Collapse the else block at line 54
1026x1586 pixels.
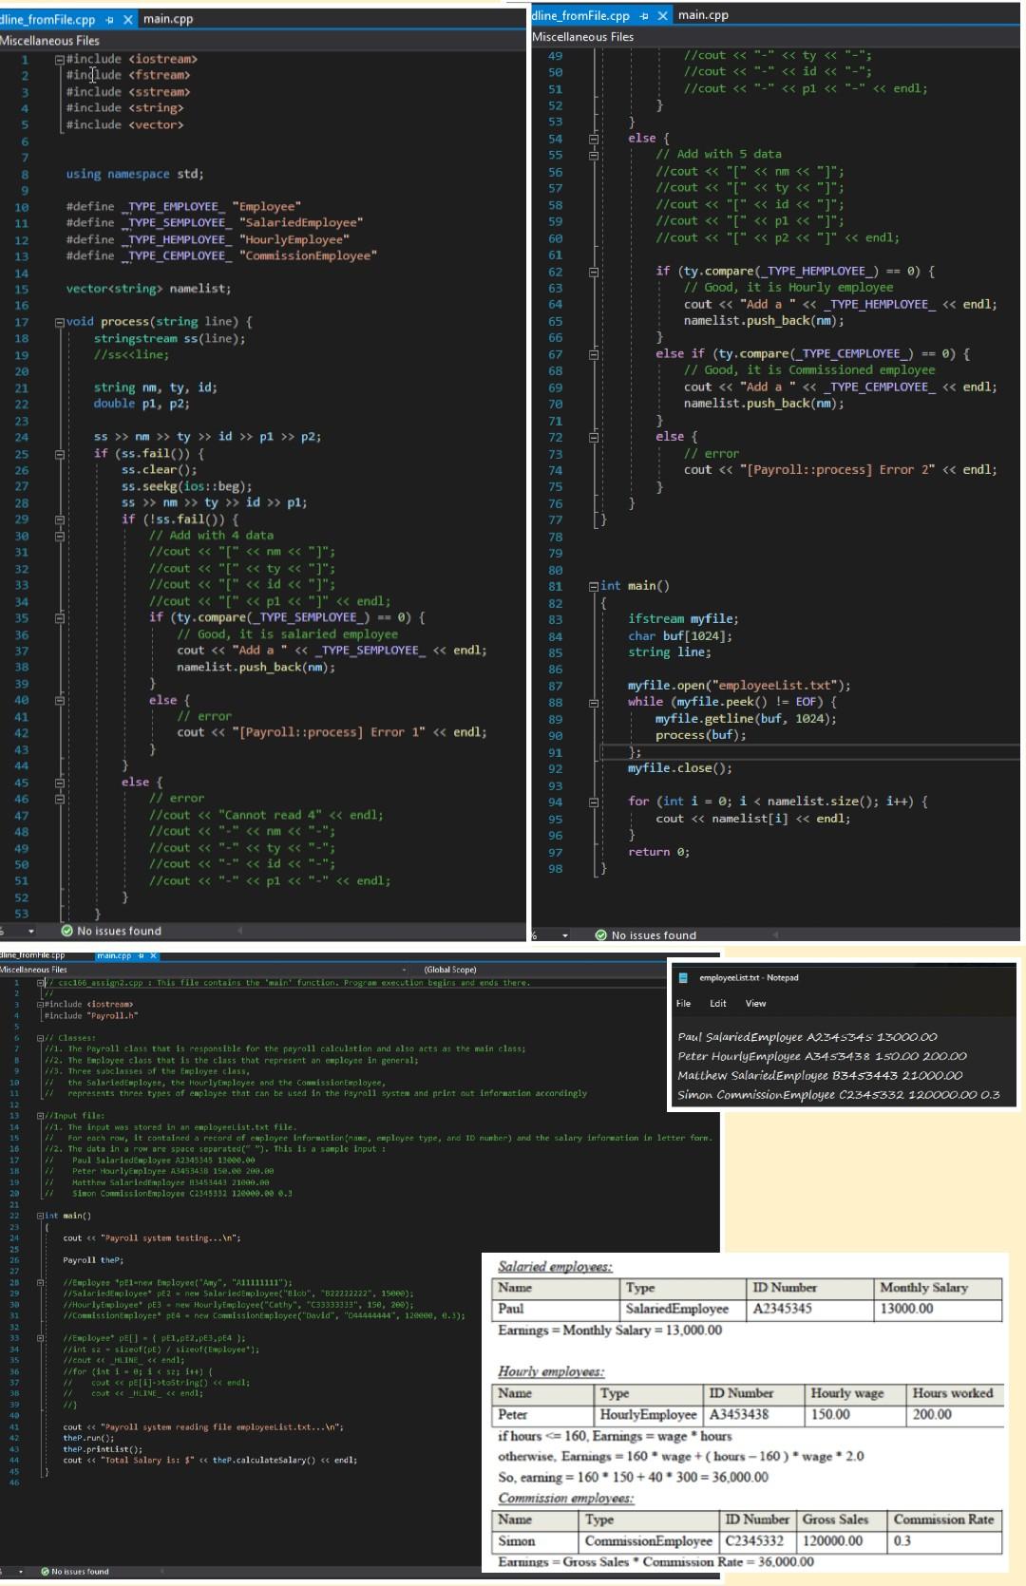pos(594,139)
